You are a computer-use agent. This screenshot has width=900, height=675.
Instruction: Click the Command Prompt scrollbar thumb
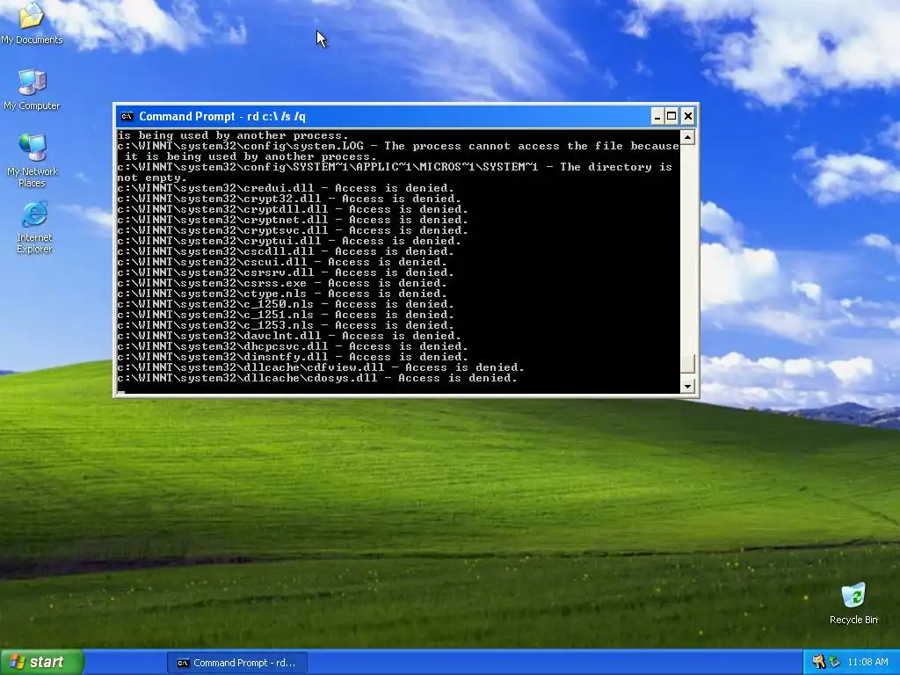tap(687, 363)
